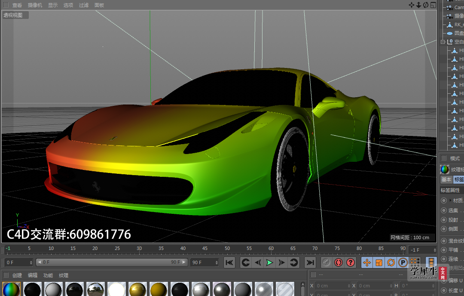
Task: Switch to the 基本 attributes tab
Action: click(x=446, y=179)
